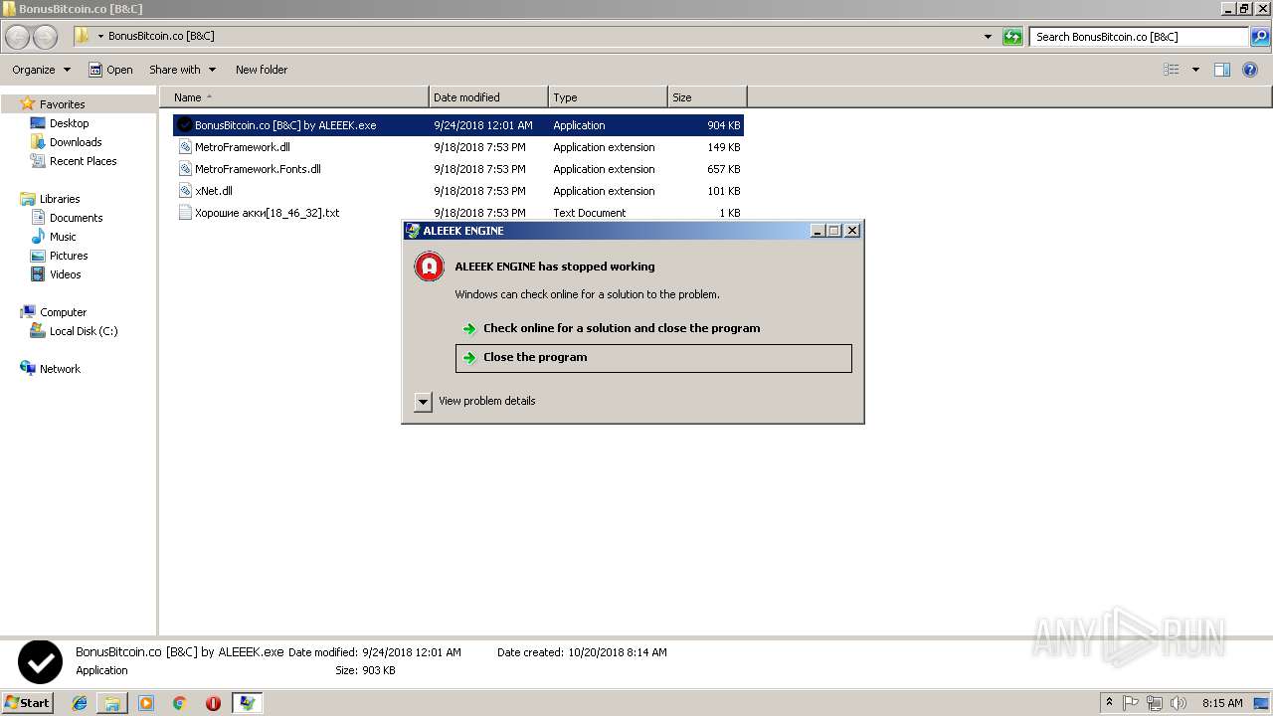Open Google Chrome from taskbar
This screenshot has width=1273, height=716.
coord(180,703)
